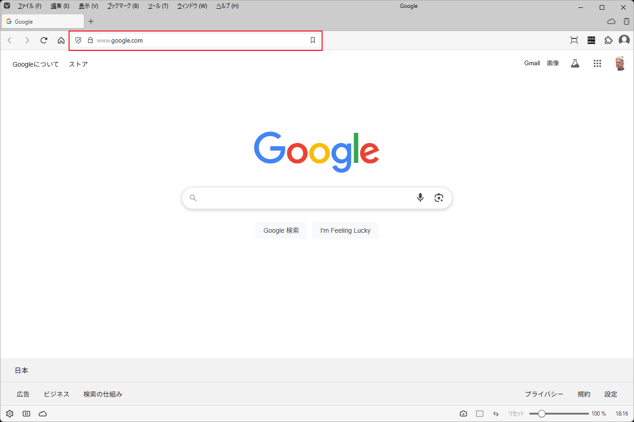Open the extensions puzzle-piece icon
Viewport: 634px width, 422px height.
(x=609, y=40)
